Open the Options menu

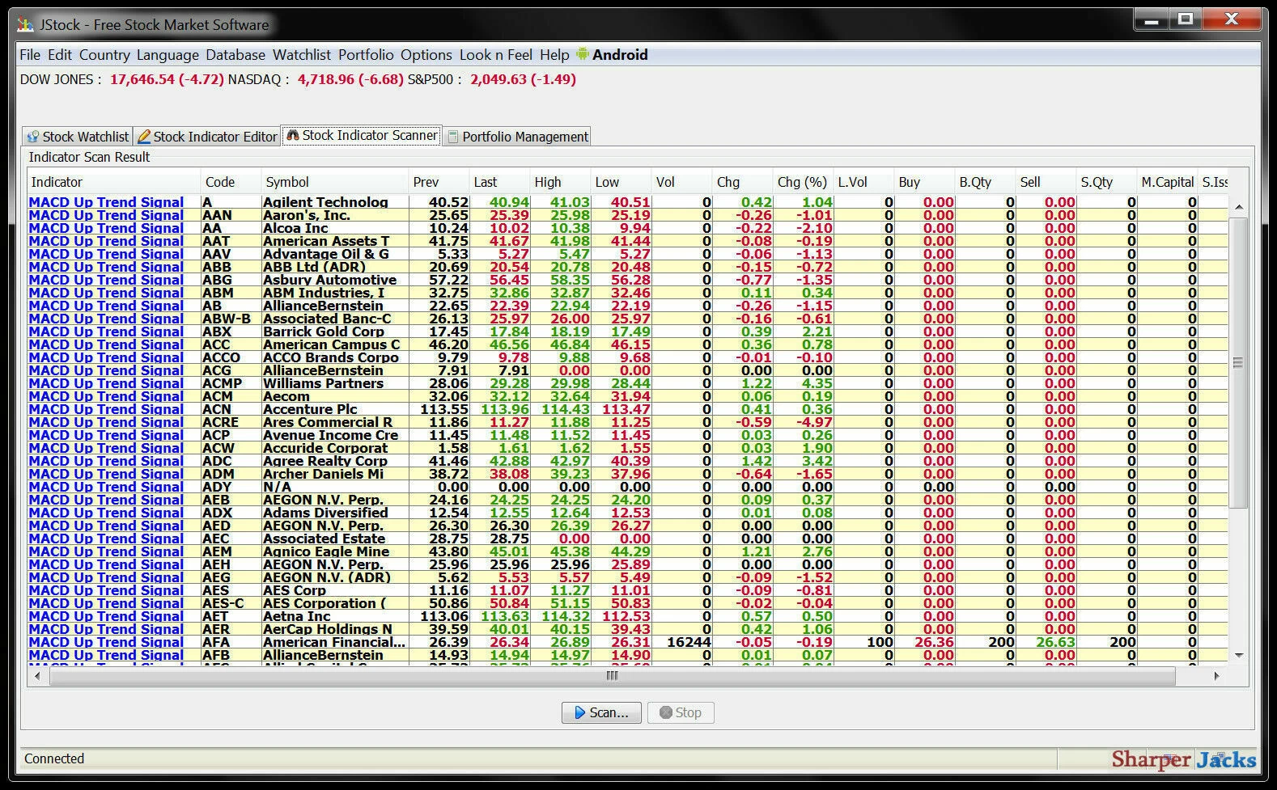(x=426, y=55)
